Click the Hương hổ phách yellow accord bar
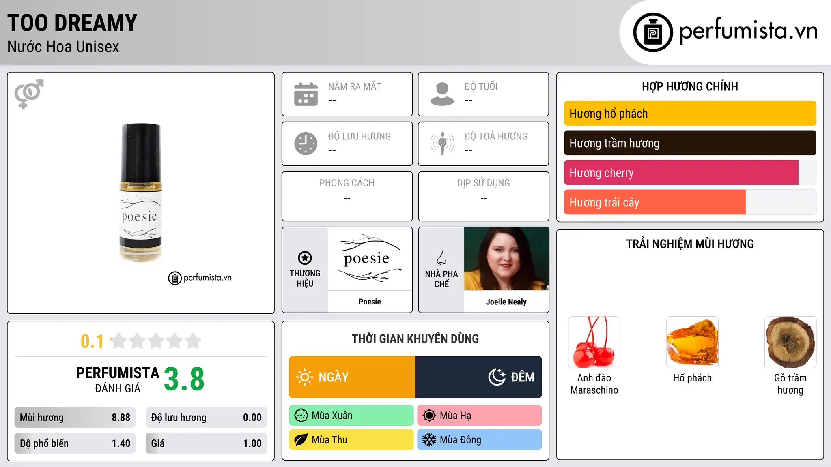 tap(690, 114)
